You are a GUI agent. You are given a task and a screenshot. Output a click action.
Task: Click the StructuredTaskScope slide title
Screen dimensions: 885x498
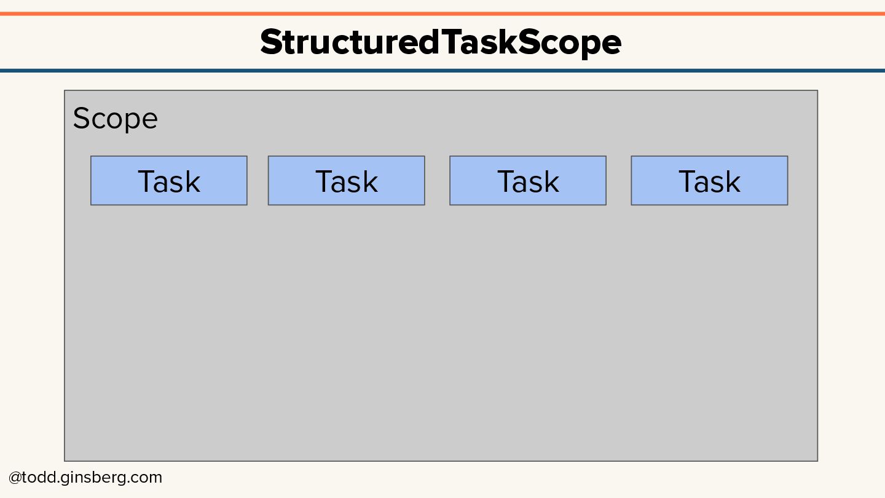point(441,42)
